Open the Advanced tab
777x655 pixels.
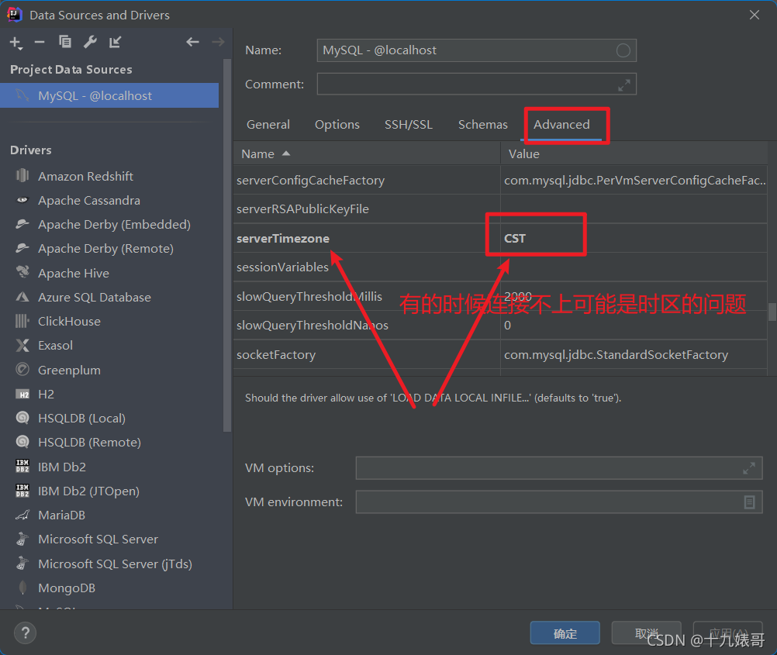(x=561, y=124)
